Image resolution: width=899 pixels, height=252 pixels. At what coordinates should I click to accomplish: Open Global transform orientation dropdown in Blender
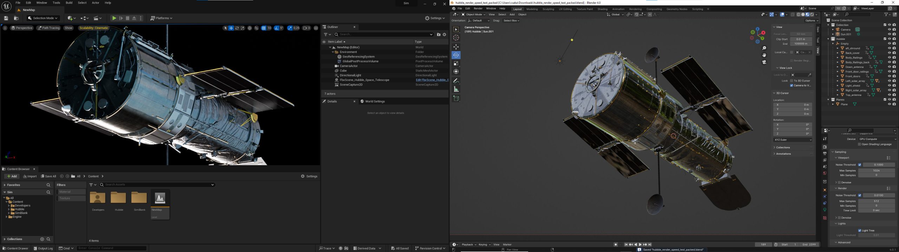[616, 15]
